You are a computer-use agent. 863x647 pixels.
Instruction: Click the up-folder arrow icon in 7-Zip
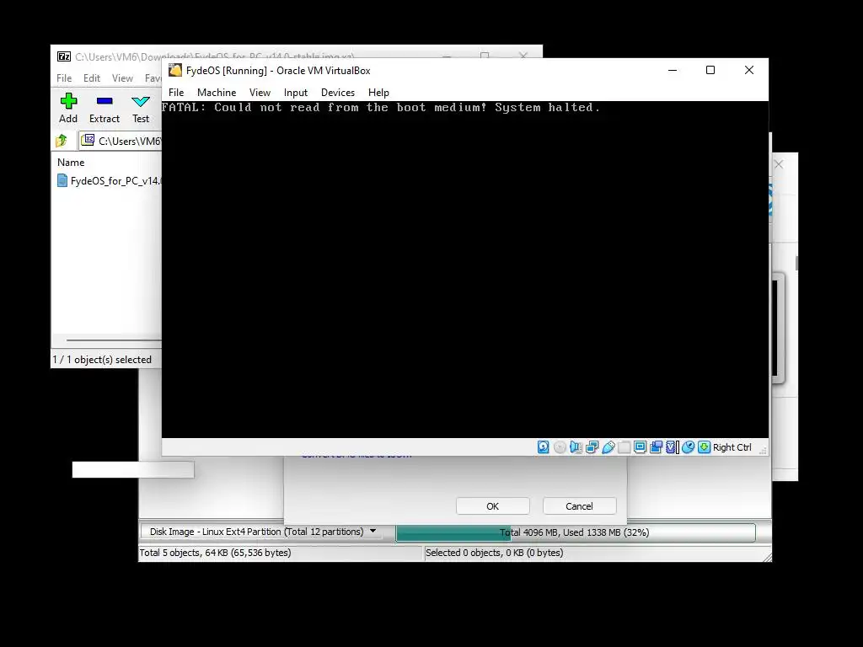pos(61,141)
